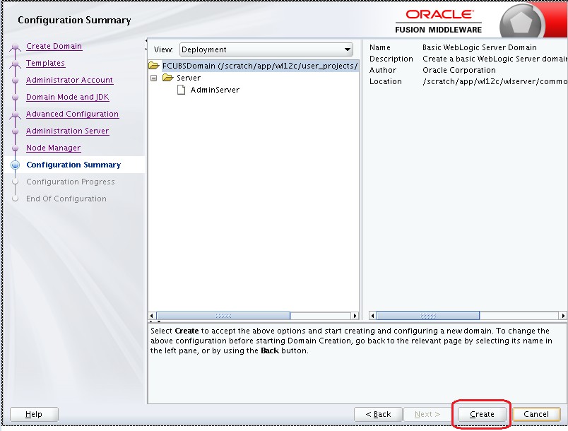The height and width of the screenshot is (431, 568).
Task: Select FCUBSDomain root tree row
Action: click(x=260, y=66)
